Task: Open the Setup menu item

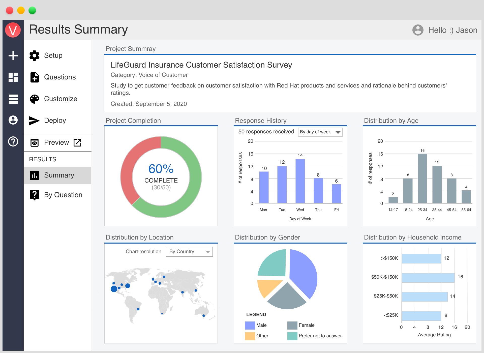Action: click(x=53, y=55)
